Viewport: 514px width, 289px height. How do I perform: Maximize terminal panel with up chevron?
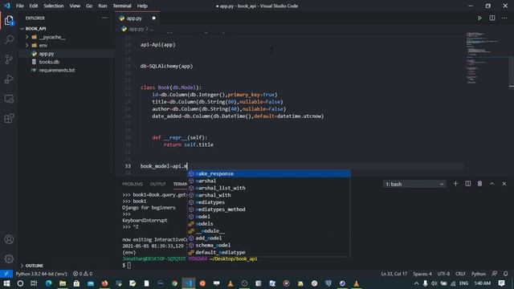(492, 184)
